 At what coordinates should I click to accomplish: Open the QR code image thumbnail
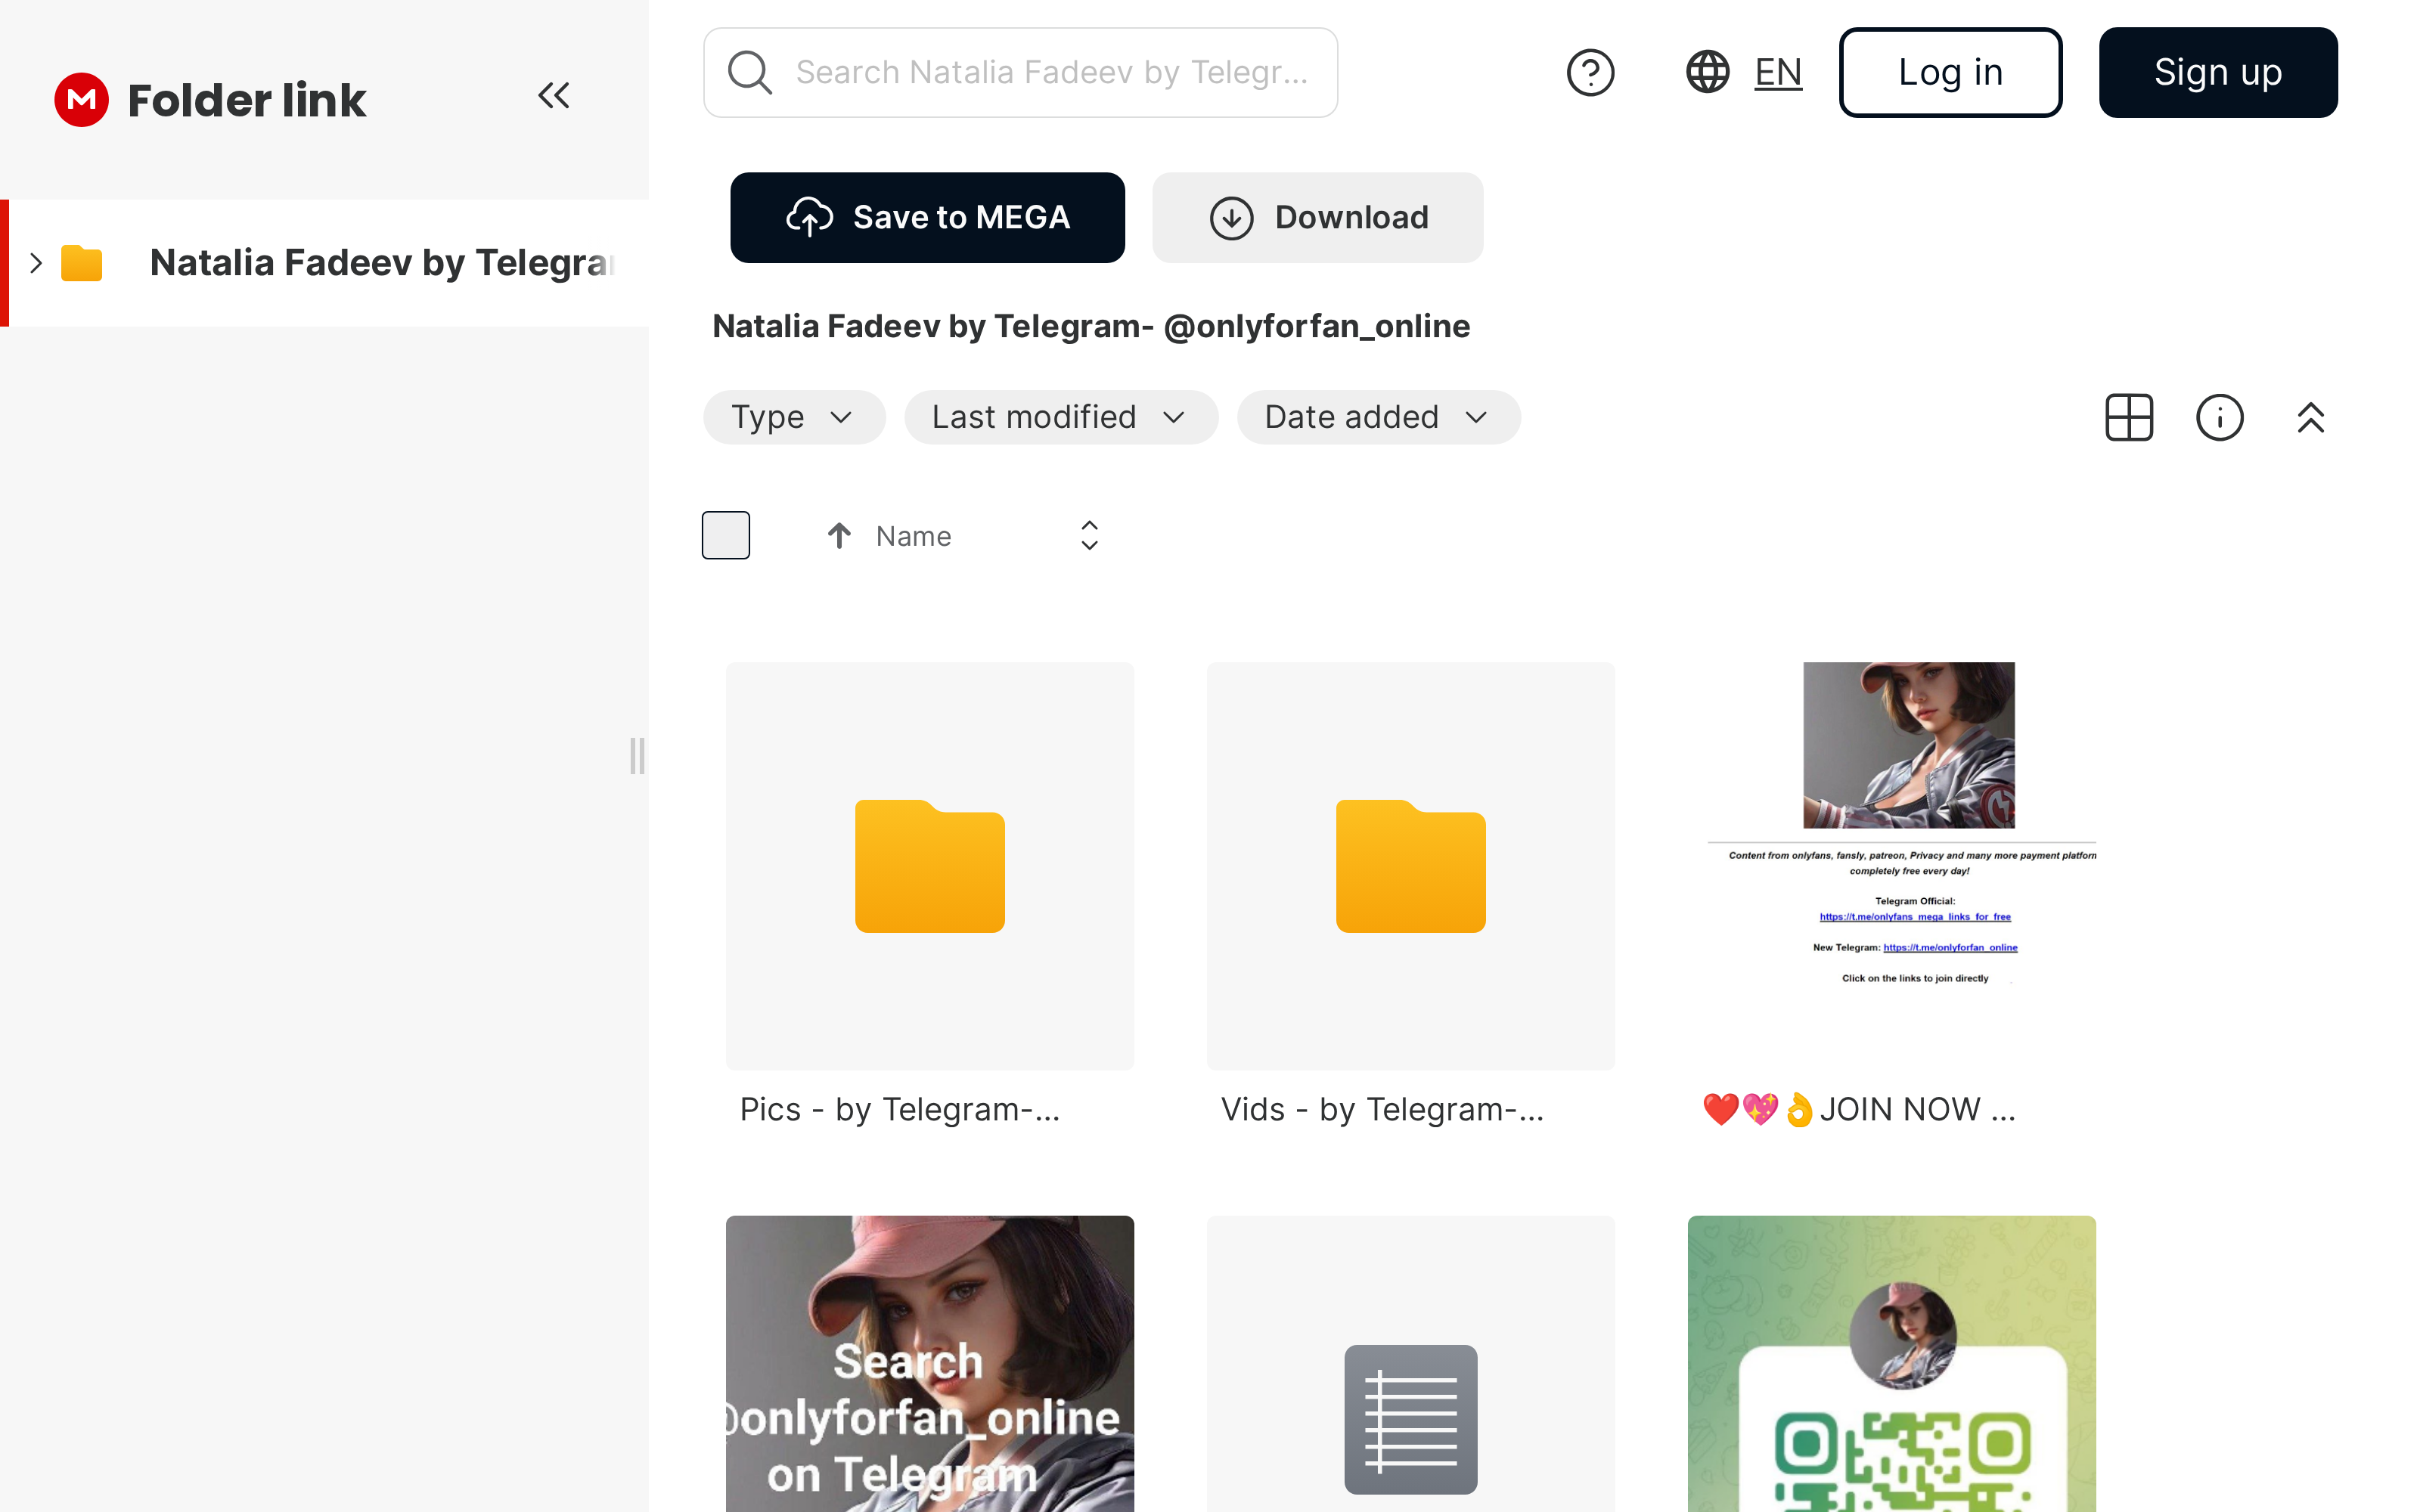click(x=1891, y=1364)
